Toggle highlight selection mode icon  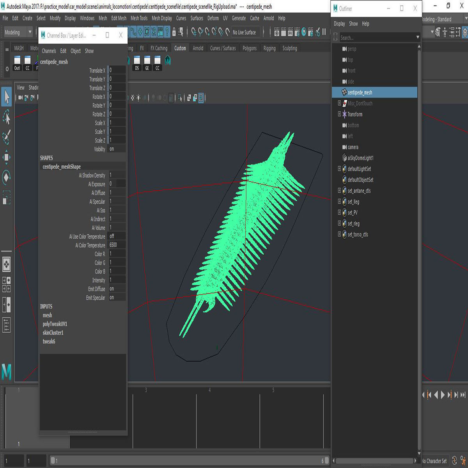tap(181, 32)
